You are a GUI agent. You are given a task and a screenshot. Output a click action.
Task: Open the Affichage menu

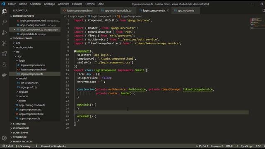pos(49,4)
